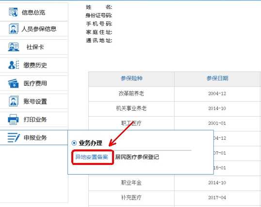
Task: Select the 机关事业养老 table row
Action: point(175,108)
